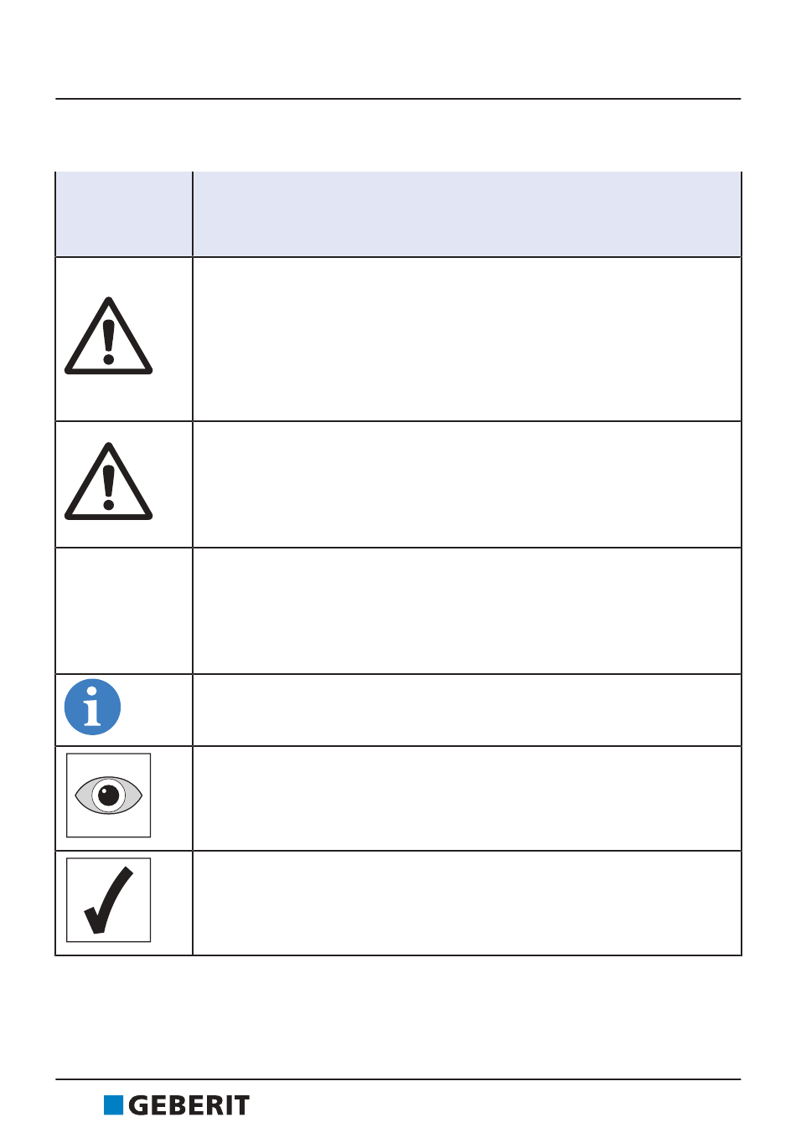This screenshot has width=796, height=1143.
Task: Select the narrow shaded header cell
Action: (x=124, y=214)
